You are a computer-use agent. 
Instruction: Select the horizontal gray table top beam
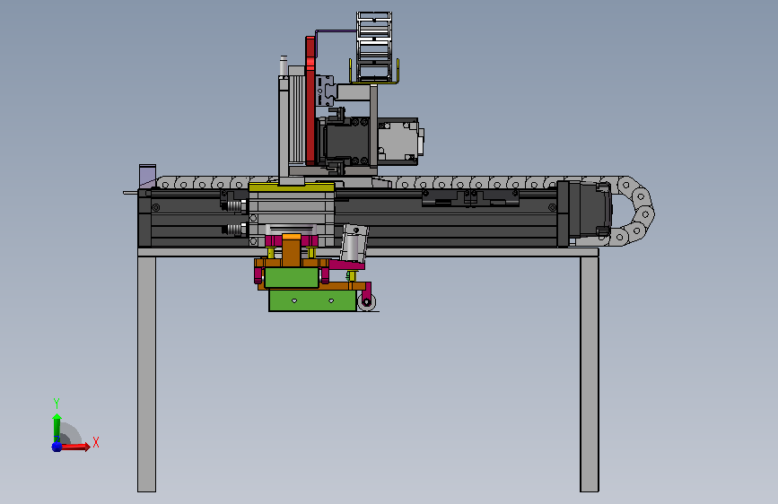pos(368,253)
